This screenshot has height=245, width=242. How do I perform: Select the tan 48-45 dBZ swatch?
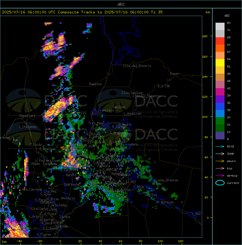tap(220, 77)
